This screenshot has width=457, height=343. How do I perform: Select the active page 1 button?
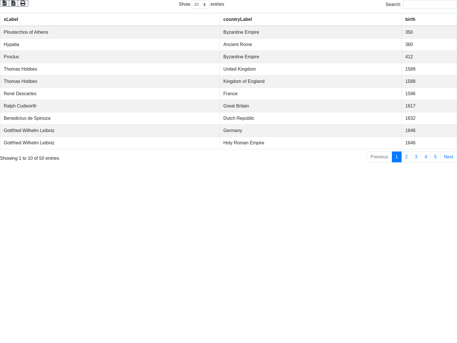[396, 157]
